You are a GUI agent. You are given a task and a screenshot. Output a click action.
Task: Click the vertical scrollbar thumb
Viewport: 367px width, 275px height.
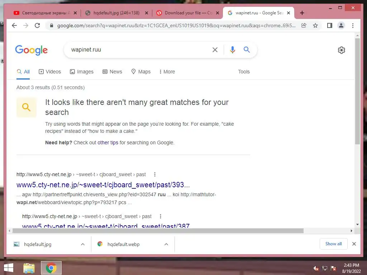tap(357, 91)
